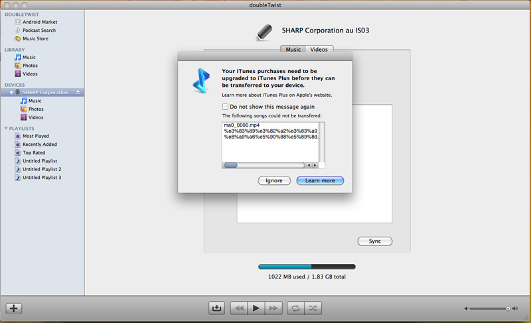
Task: Open Untitled Playlist
Action: 40,161
